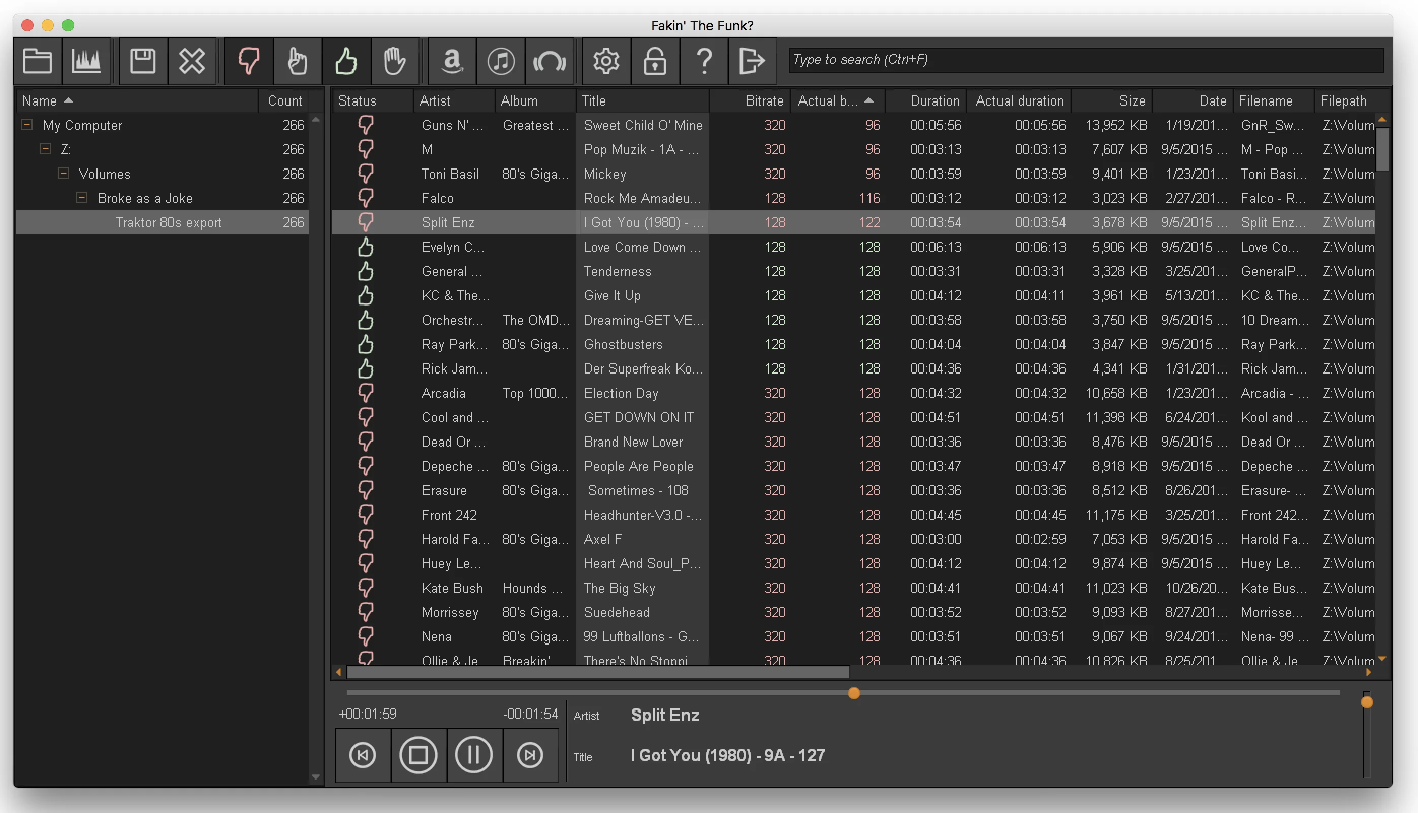
Task: Collapse the Broke as a Joke folder
Action: (x=82, y=197)
